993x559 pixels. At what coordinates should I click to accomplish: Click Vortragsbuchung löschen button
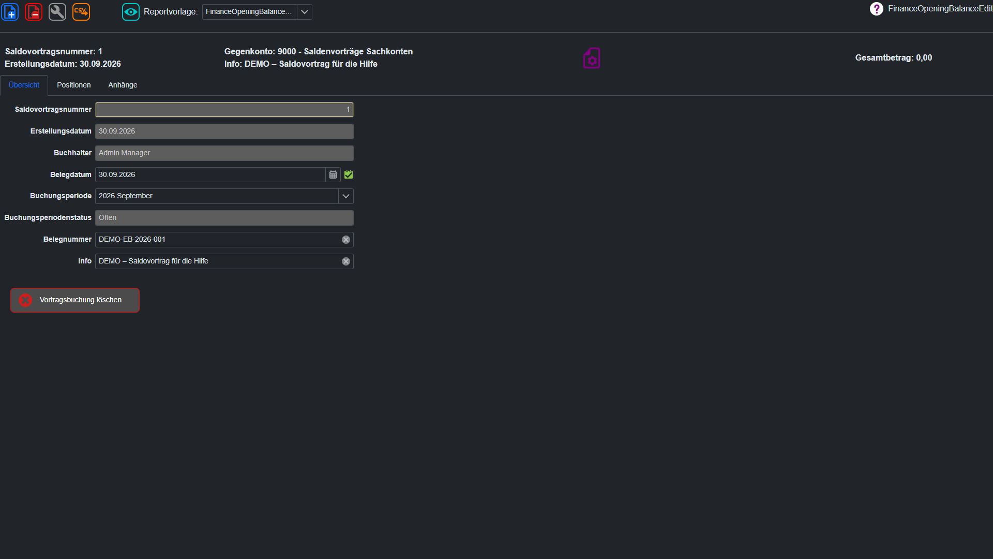75,300
